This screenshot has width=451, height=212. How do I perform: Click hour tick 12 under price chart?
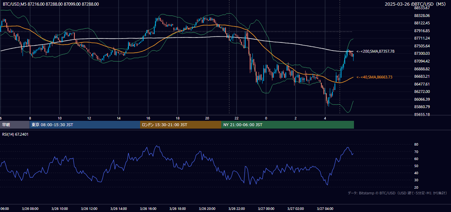tap(89, 118)
